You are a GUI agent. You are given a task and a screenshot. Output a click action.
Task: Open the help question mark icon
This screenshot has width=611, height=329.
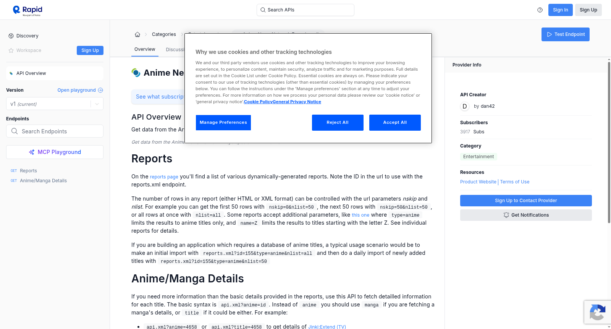540,10
